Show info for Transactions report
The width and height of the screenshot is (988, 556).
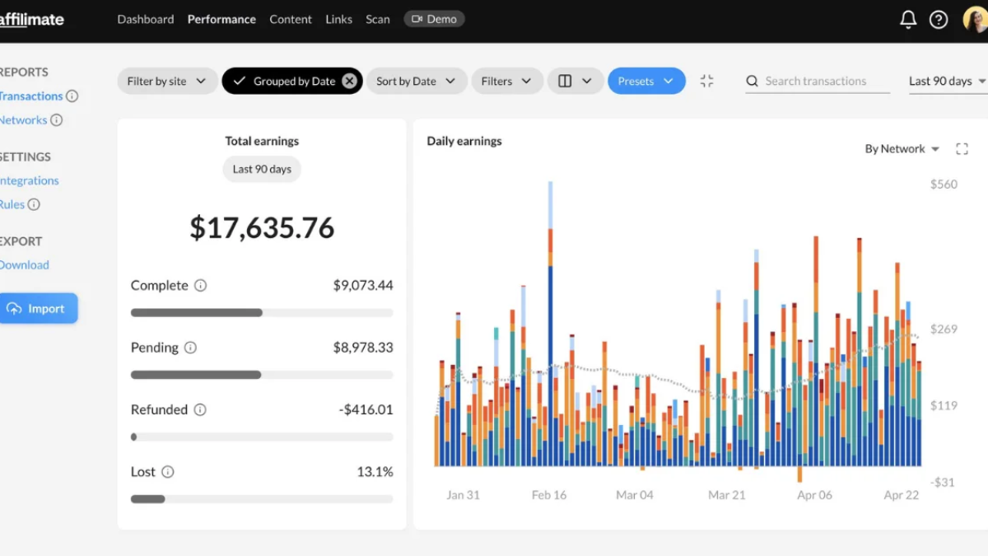[72, 96]
